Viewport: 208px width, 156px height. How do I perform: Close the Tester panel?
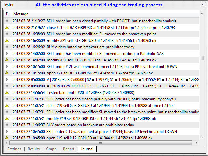point(203,5)
